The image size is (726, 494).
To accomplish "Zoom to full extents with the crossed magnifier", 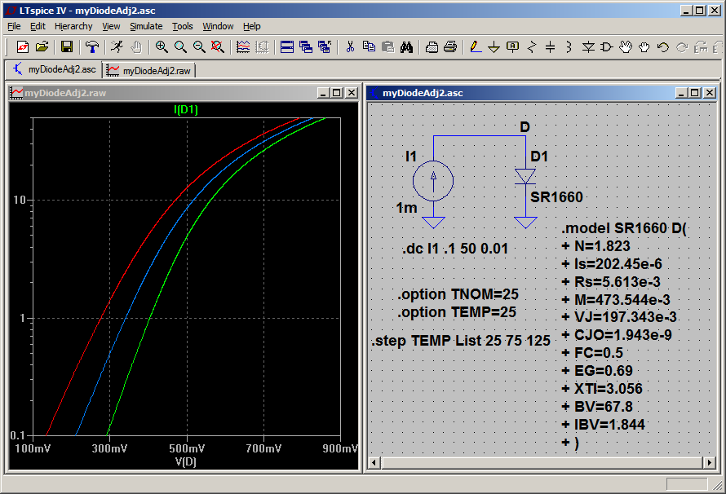I will tap(218, 46).
